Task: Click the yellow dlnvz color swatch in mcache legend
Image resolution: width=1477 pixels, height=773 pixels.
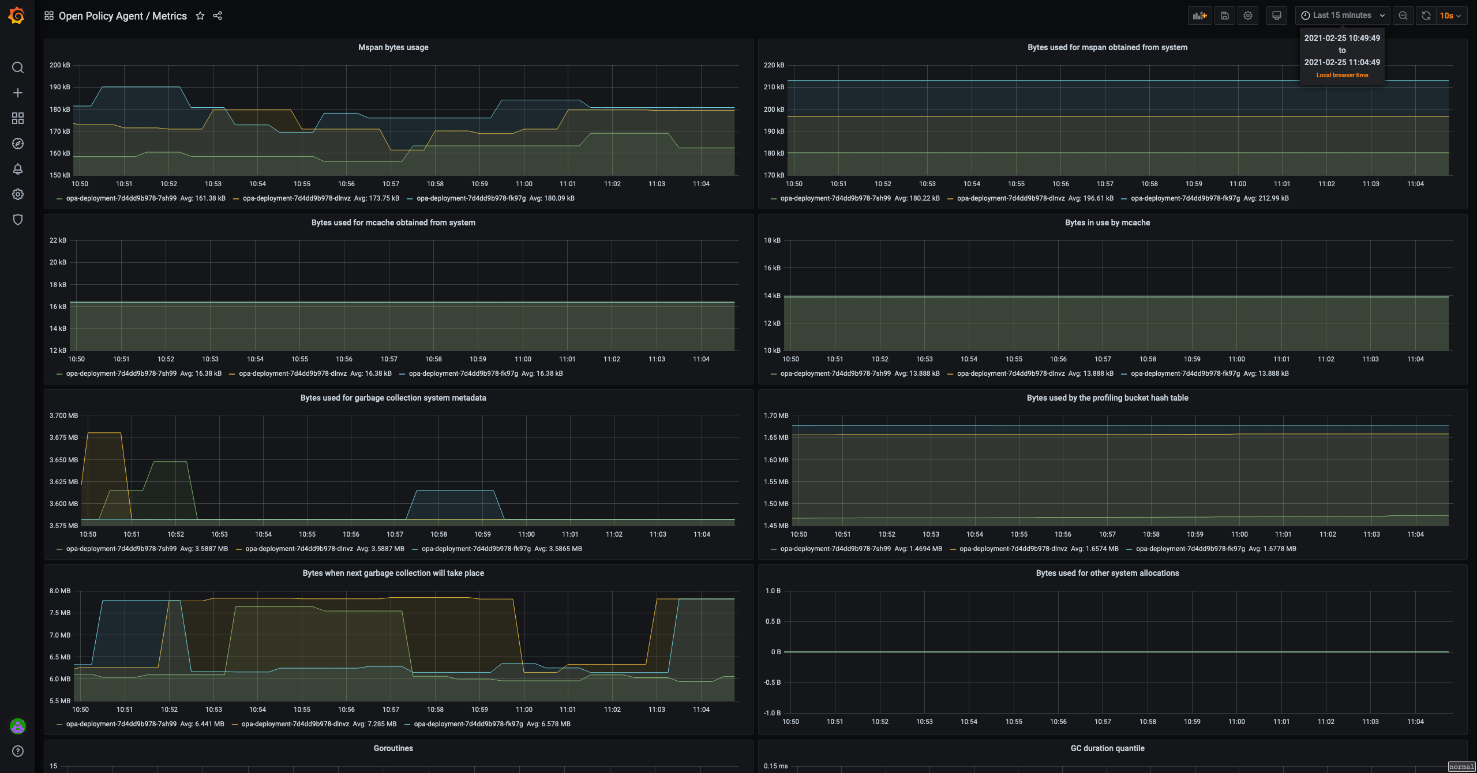Action: [232, 374]
